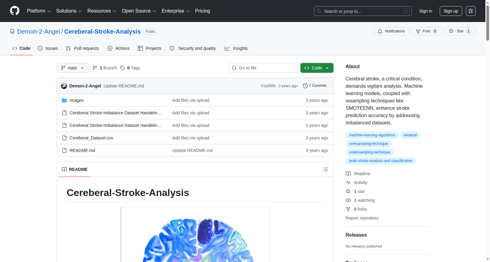Click the eye icon next to 1 watching

click(x=348, y=200)
